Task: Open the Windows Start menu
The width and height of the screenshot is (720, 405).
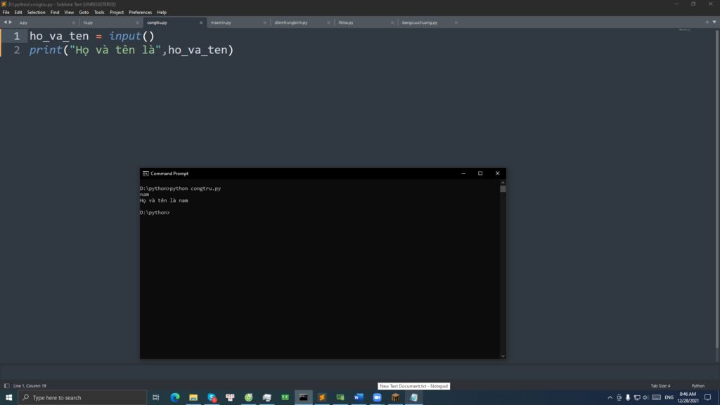Action: [x=8, y=397]
